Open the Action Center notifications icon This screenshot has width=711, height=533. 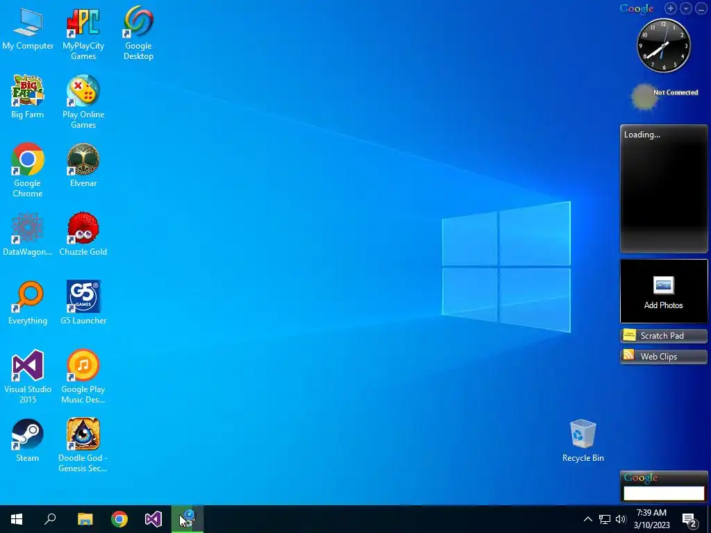(x=689, y=520)
